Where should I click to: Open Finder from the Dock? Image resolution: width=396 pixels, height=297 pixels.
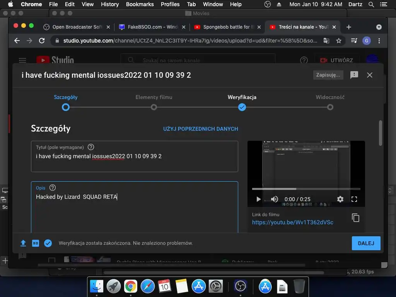96,286
